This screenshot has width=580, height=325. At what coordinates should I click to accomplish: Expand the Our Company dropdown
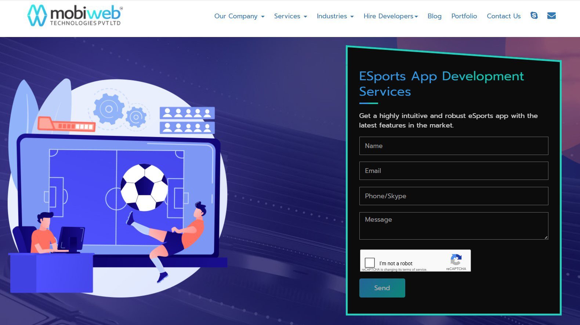239,16
